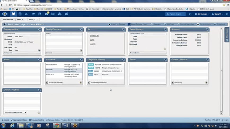Open the bar chart reports icon
This screenshot has height=129, width=230.
[x=53, y=14]
